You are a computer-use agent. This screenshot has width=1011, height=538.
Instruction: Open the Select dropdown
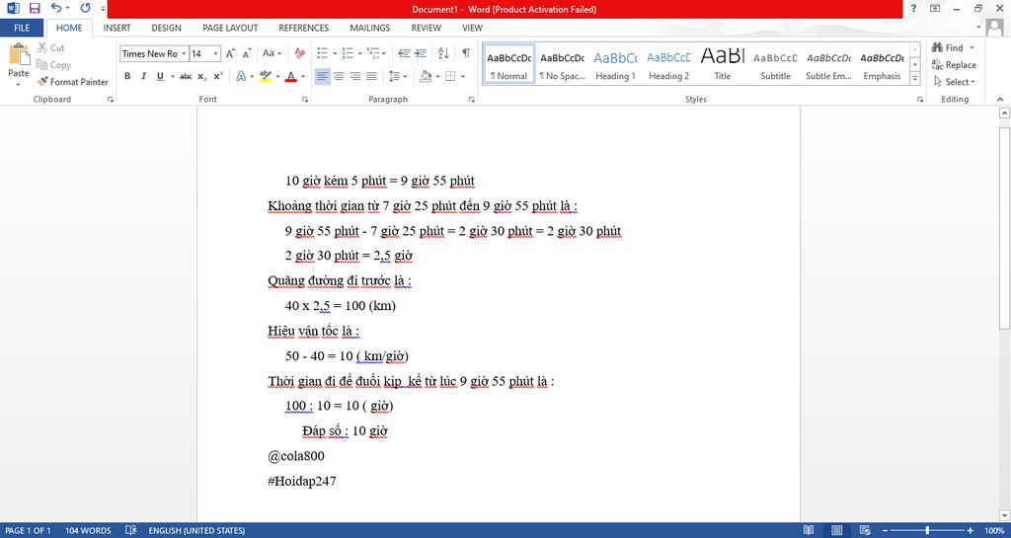(955, 82)
